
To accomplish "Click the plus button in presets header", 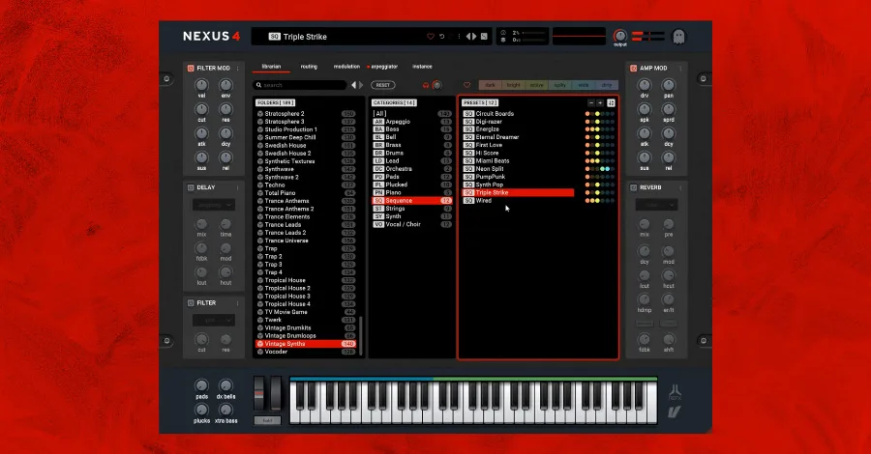I will (600, 103).
